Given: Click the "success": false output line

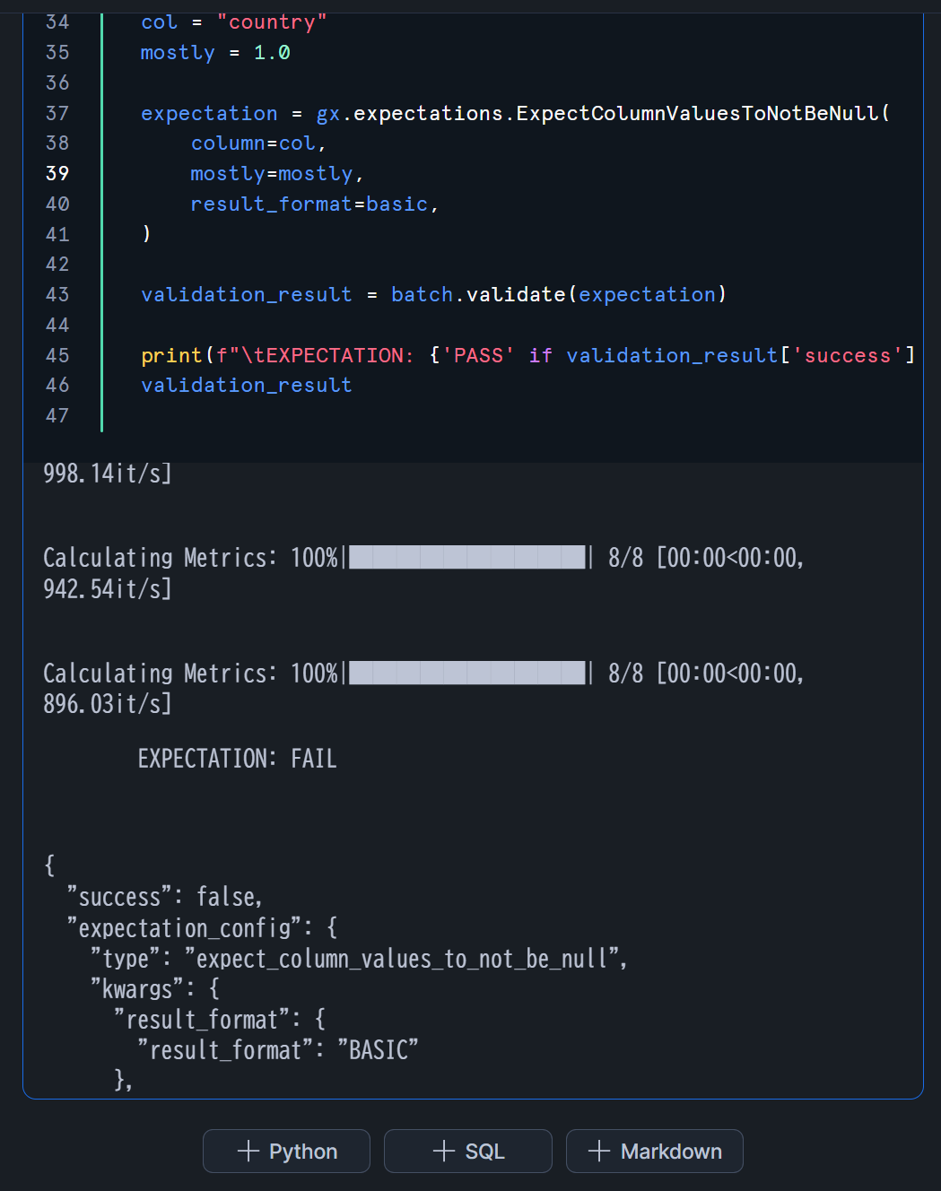Looking at the screenshot, I should (164, 897).
